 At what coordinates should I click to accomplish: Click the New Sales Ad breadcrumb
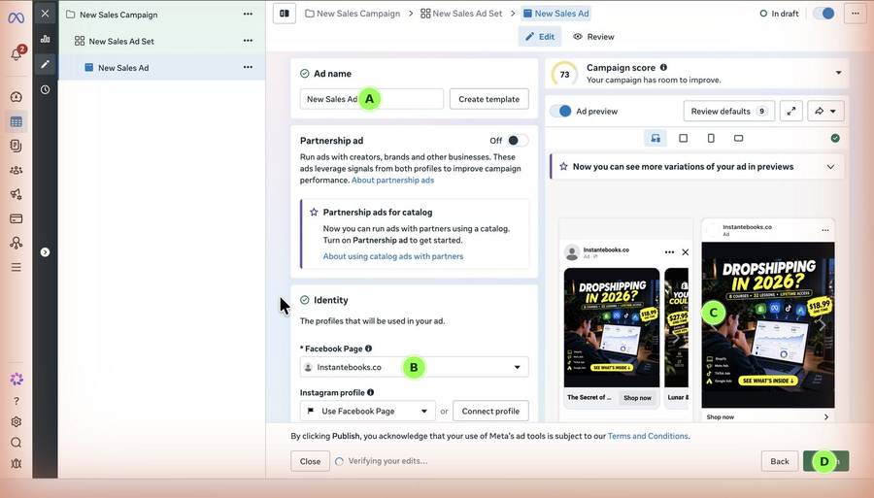[x=555, y=14]
